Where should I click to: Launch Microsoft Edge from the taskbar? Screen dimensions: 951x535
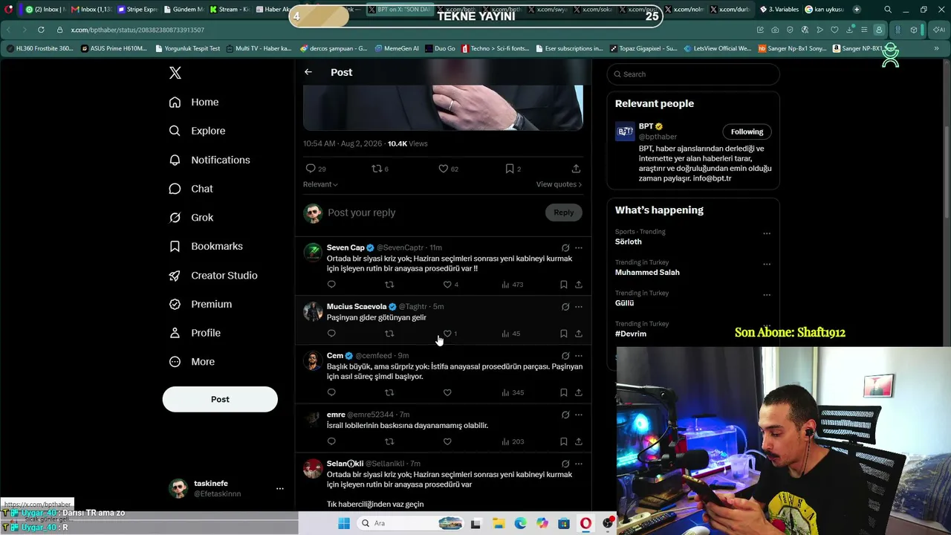(x=521, y=523)
